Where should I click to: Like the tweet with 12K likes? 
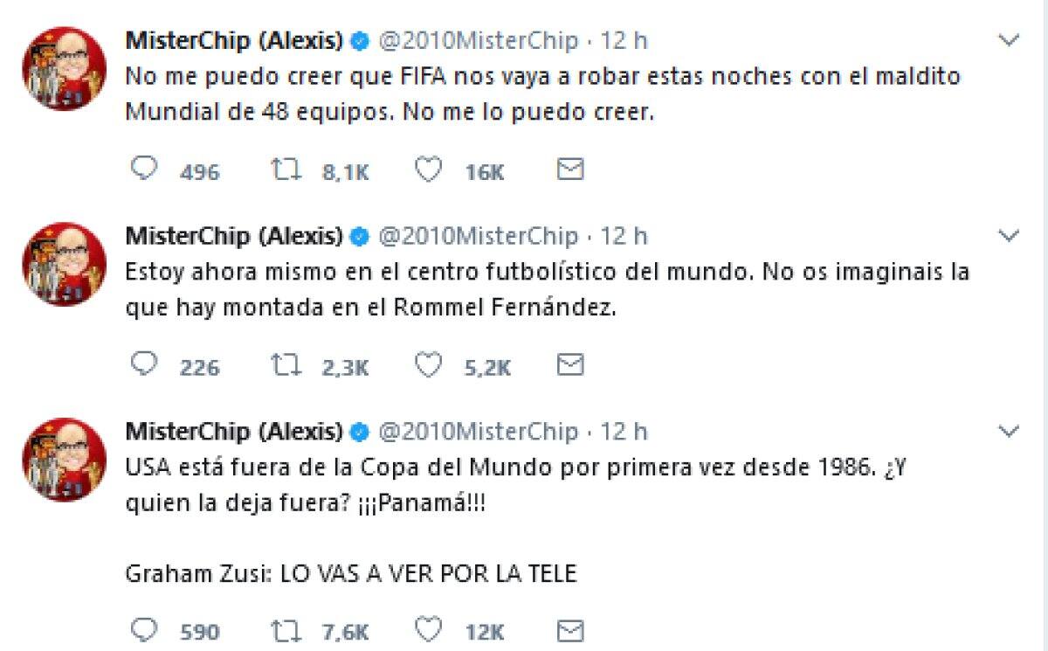pyautogui.click(x=427, y=629)
